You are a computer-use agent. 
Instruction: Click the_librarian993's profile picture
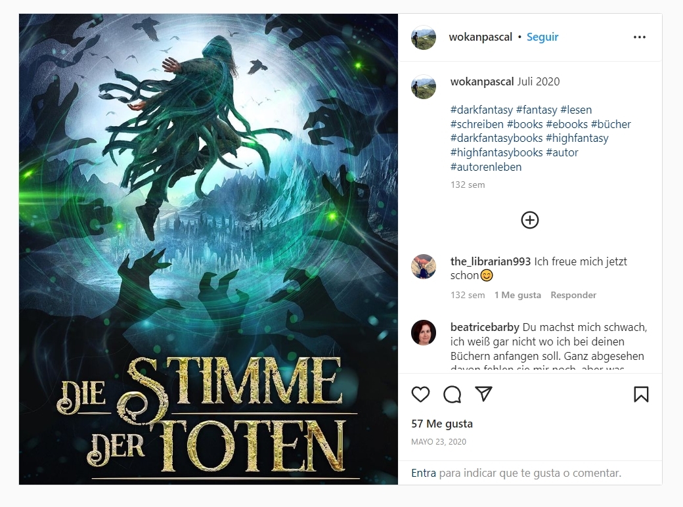(x=424, y=267)
